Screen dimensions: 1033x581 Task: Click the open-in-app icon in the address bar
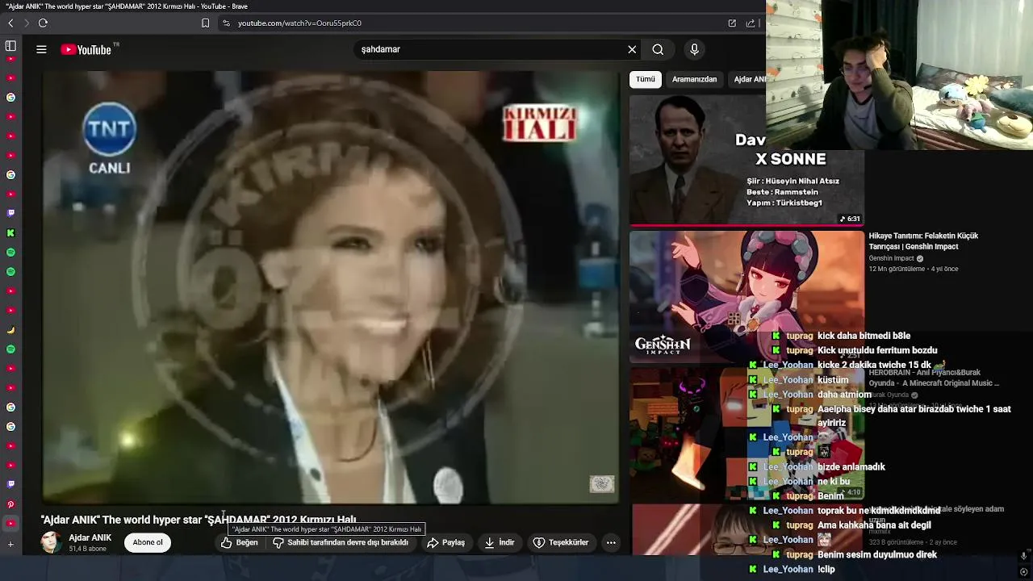pyautogui.click(x=732, y=23)
